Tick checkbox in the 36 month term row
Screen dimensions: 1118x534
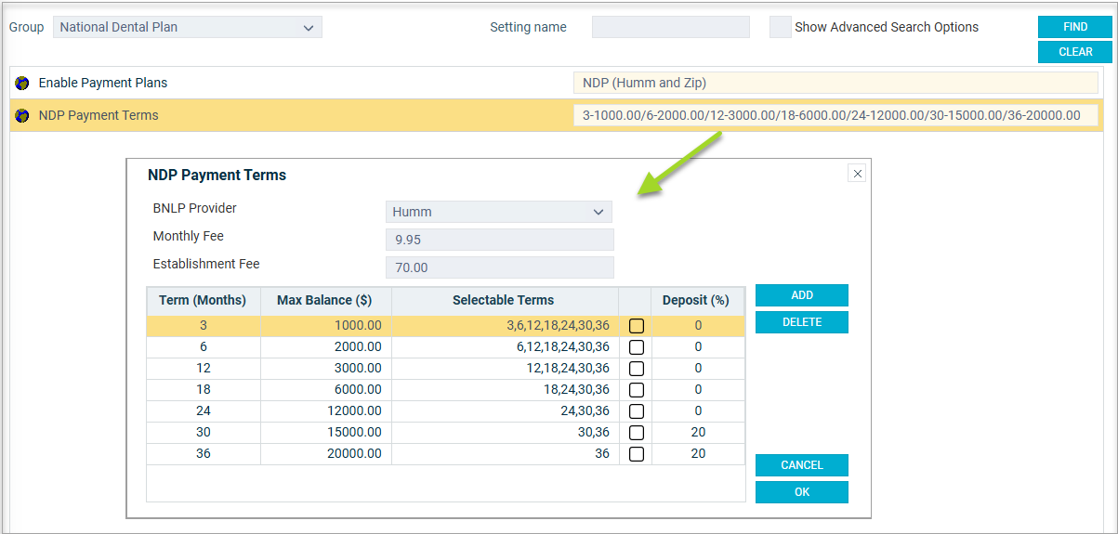click(637, 454)
